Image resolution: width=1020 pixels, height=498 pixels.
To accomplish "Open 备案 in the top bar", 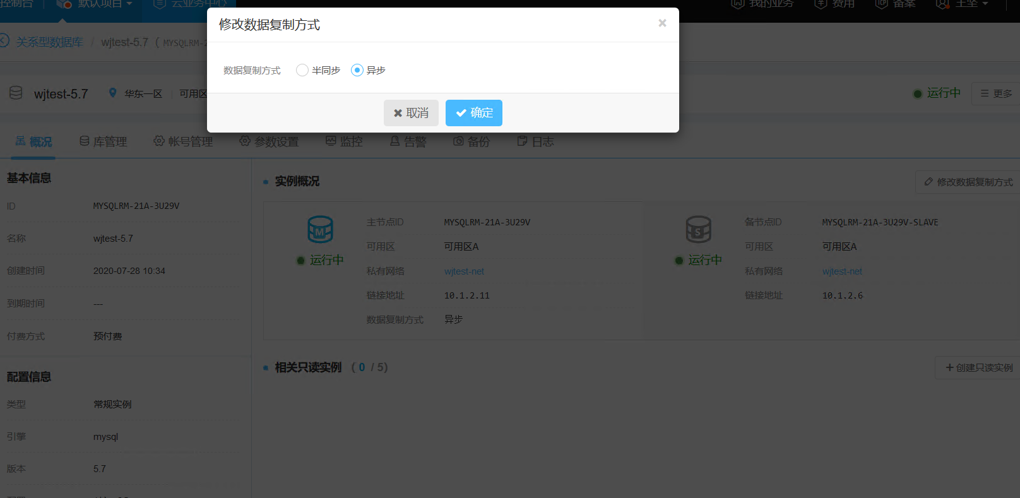I will [x=895, y=5].
